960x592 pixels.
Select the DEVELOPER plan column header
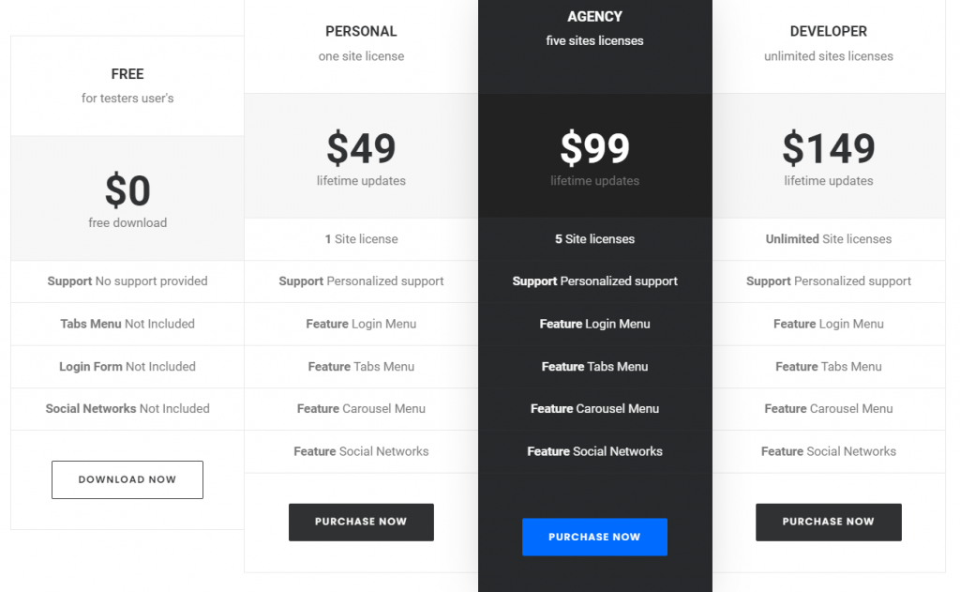pos(828,42)
